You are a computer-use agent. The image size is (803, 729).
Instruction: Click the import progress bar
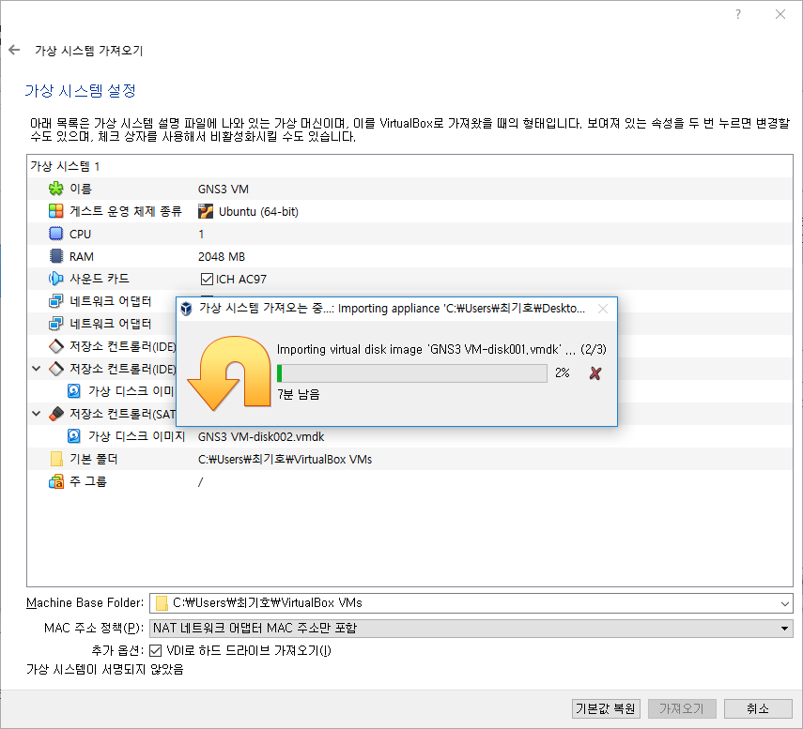tap(411, 372)
